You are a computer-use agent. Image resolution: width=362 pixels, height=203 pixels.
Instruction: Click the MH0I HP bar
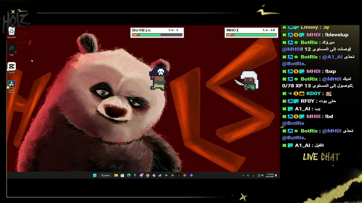tap(251, 35)
